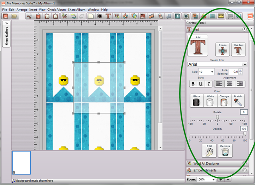
Task: Click the Change color paint can
Action: point(224,101)
